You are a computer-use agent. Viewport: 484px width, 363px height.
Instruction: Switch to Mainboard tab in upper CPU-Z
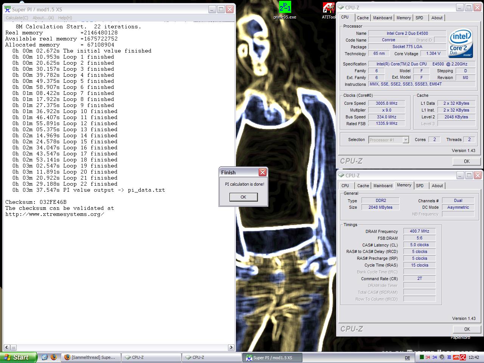tap(383, 18)
